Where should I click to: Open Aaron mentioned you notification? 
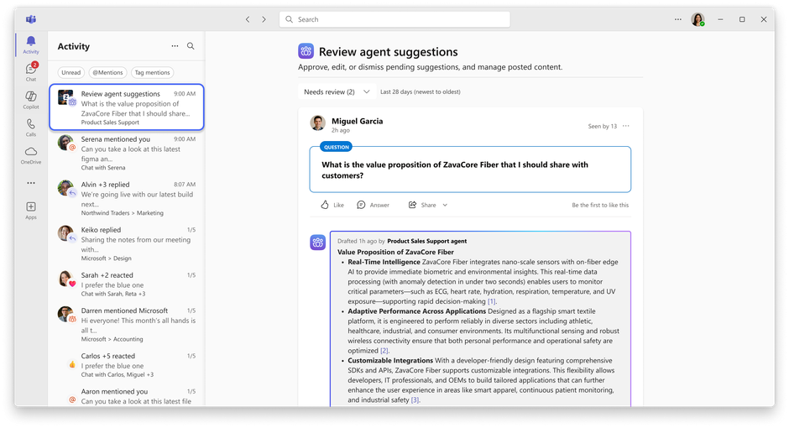click(x=126, y=396)
